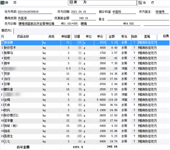Click the 全蝎 amount 119.28
Viewport: 170px width, 150px height.
click(x=113, y=100)
